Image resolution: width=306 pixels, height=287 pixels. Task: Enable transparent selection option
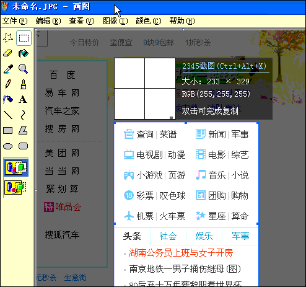[x=16, y=187]
